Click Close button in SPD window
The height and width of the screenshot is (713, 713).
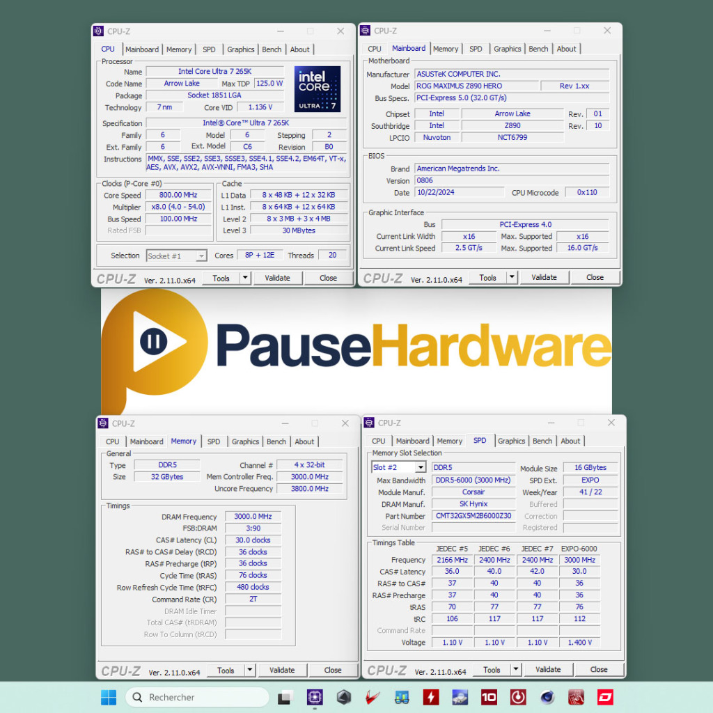coord(599,669)
